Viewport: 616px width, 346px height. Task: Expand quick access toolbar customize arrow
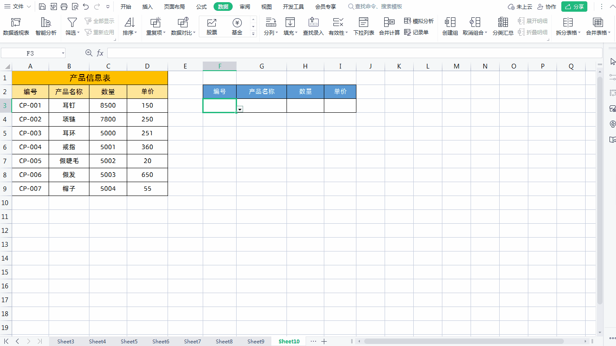tap(108, 7)
